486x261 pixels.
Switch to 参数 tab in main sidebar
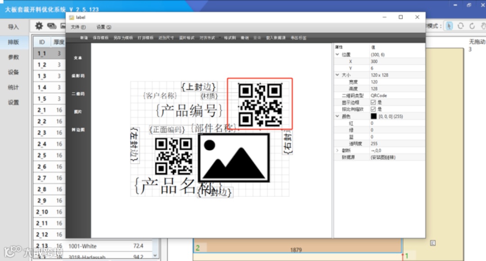13,57
